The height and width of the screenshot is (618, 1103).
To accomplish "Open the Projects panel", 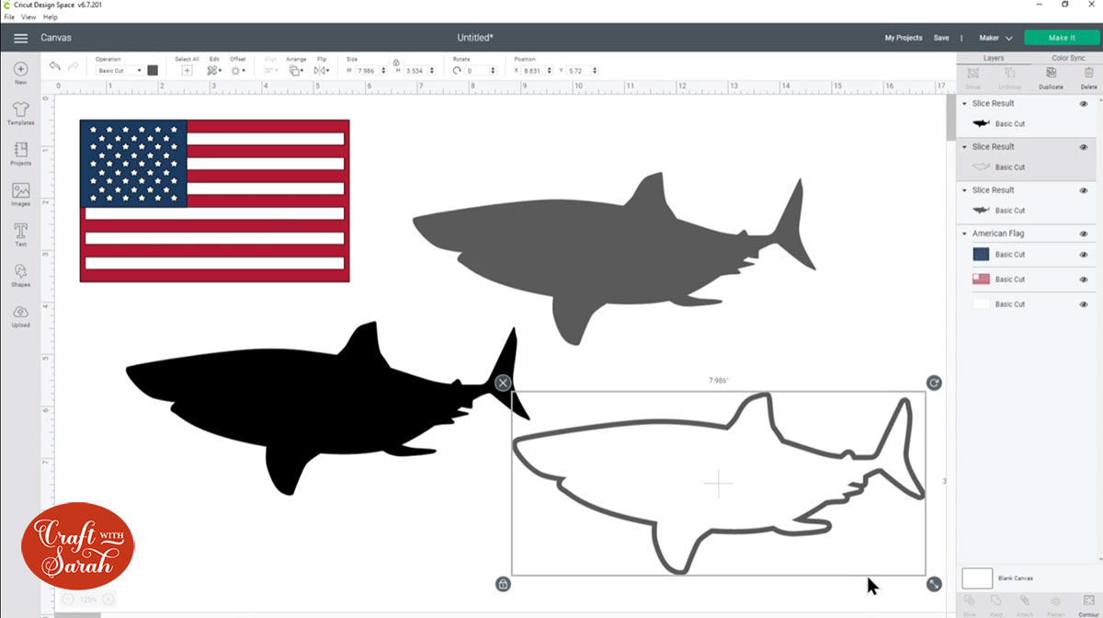I will [20, 154].
